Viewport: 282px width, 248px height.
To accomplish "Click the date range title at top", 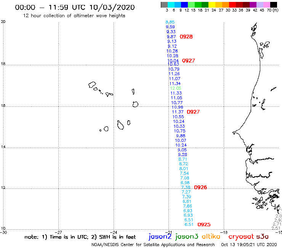I will tap(75, 7).
